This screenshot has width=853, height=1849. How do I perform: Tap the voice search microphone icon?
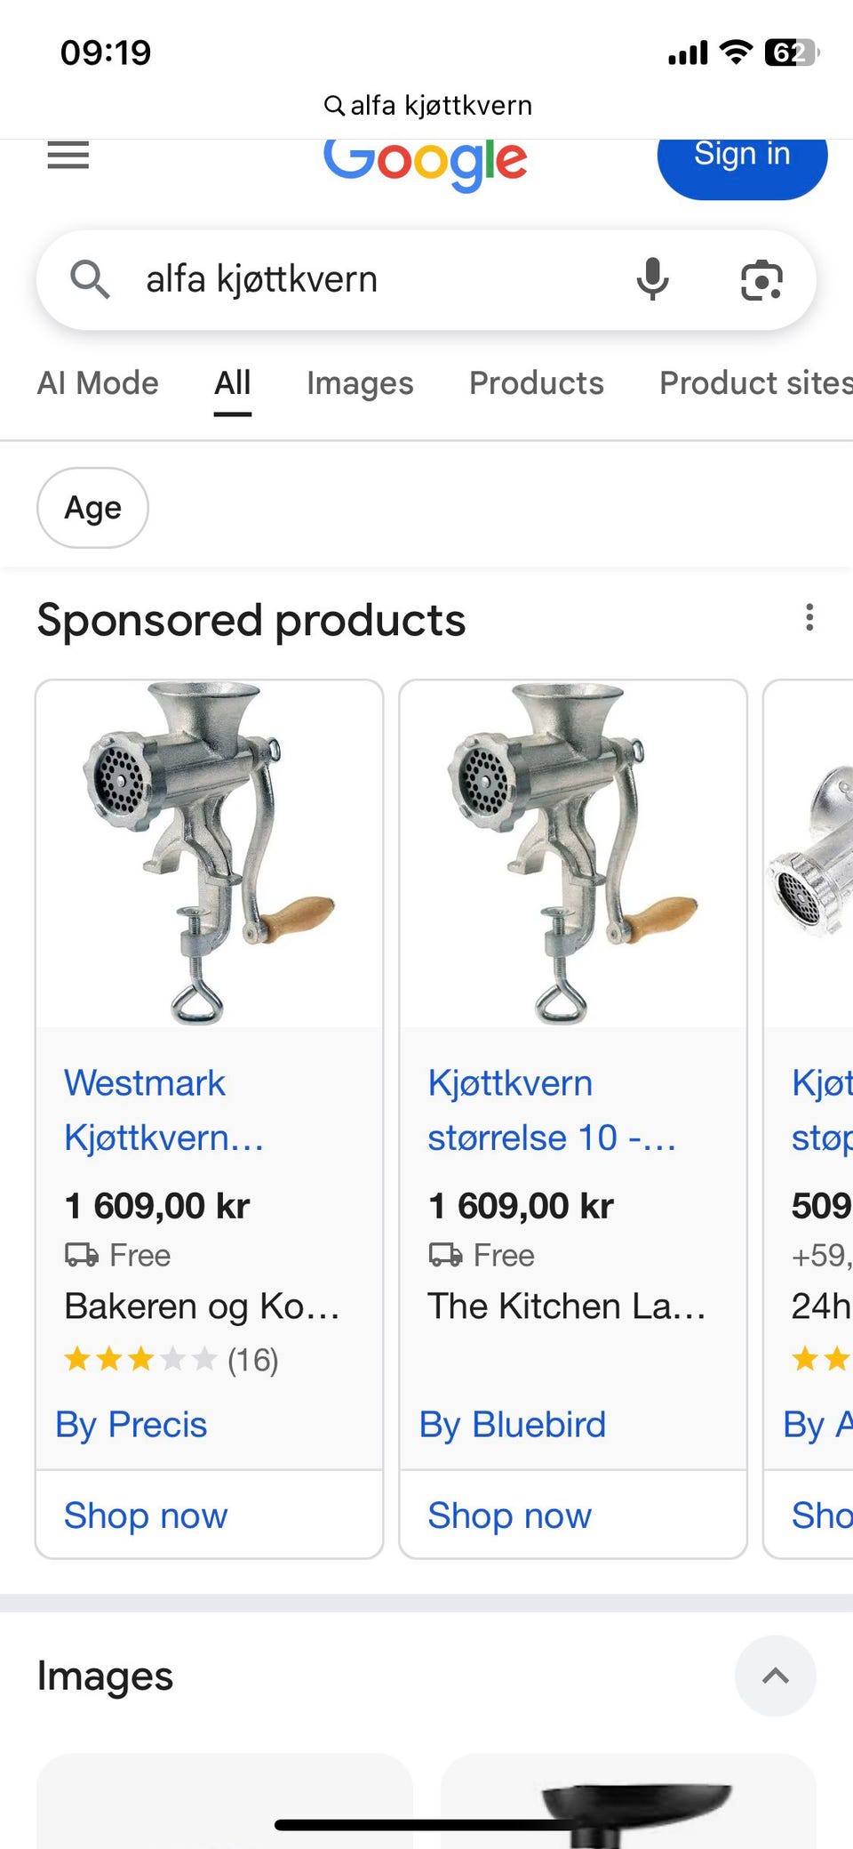(652, 279)
